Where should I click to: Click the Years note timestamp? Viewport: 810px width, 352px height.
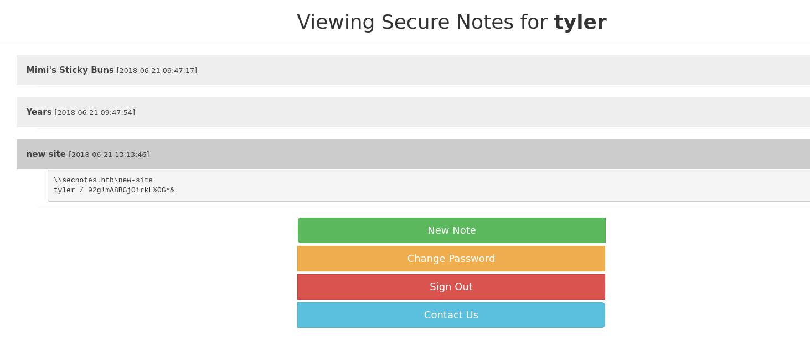(95, 113)
